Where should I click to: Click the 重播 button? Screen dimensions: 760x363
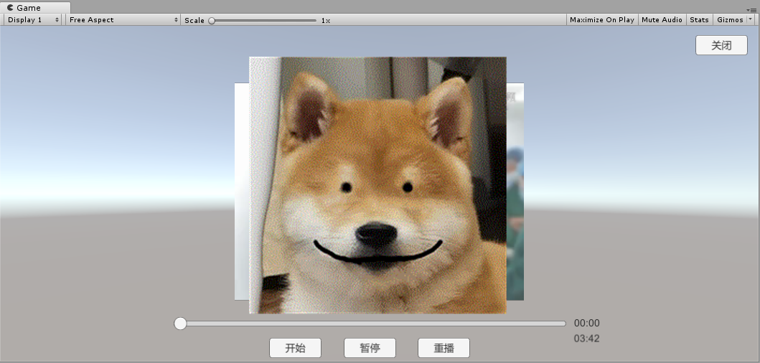(444, 348)
